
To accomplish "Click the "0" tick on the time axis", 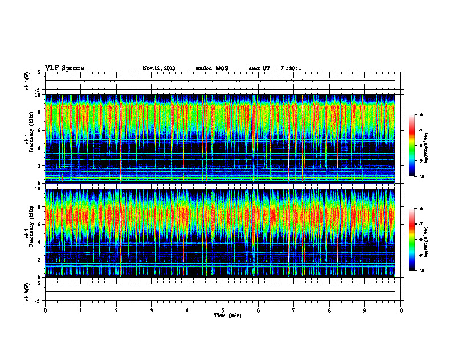I will 45,310.
